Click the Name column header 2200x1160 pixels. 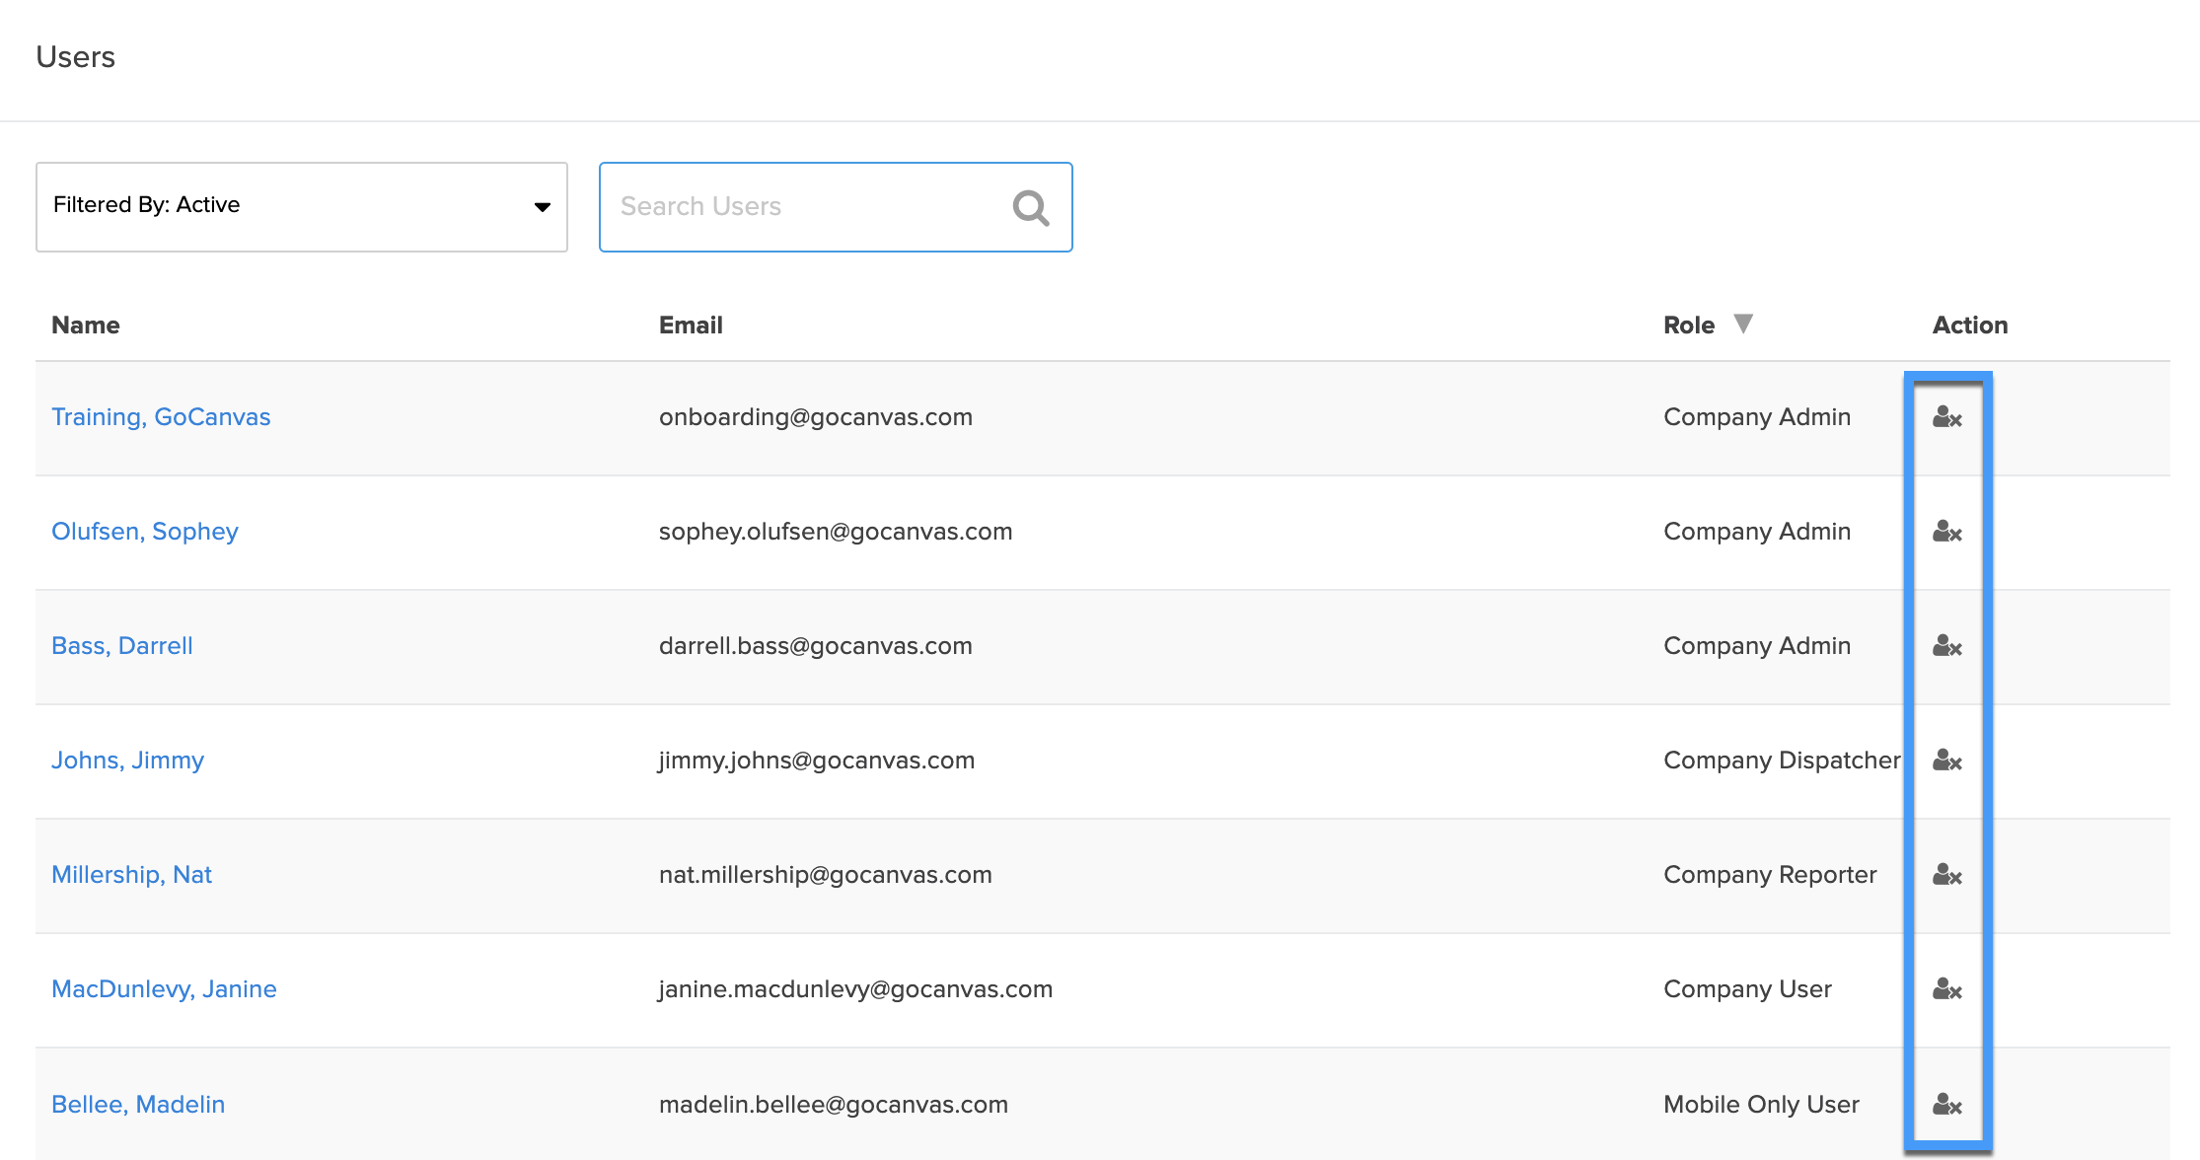86,326
